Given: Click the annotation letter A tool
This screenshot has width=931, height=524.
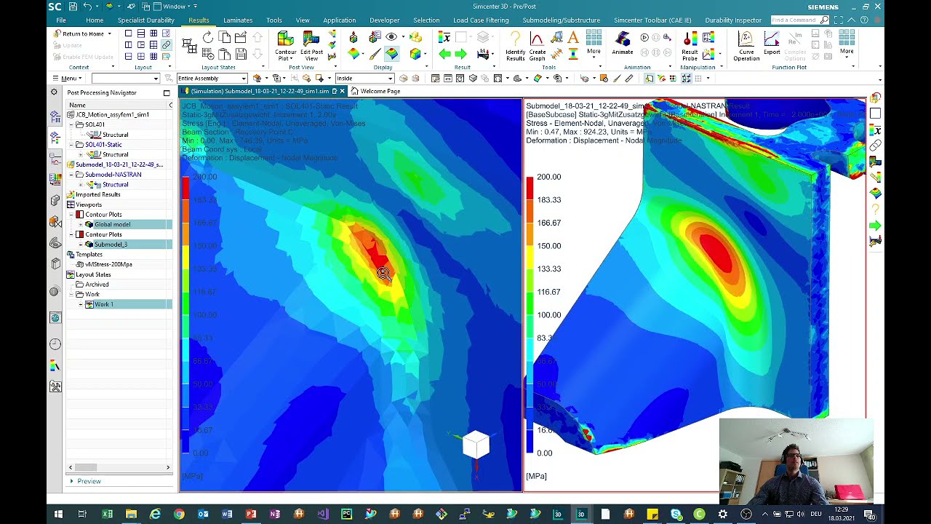Looking at the screenshot, I should (573, 37).
